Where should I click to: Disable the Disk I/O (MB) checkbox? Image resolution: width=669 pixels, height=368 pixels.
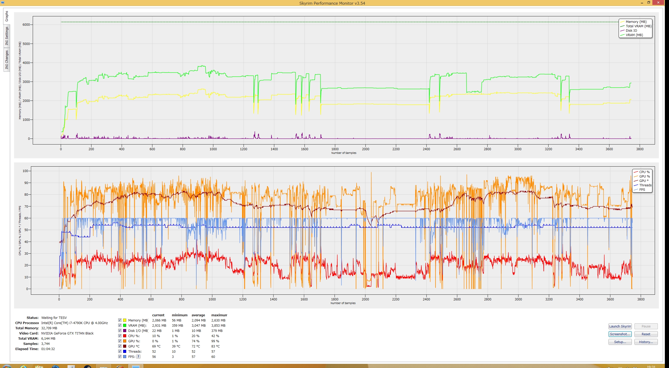point(120,331)
